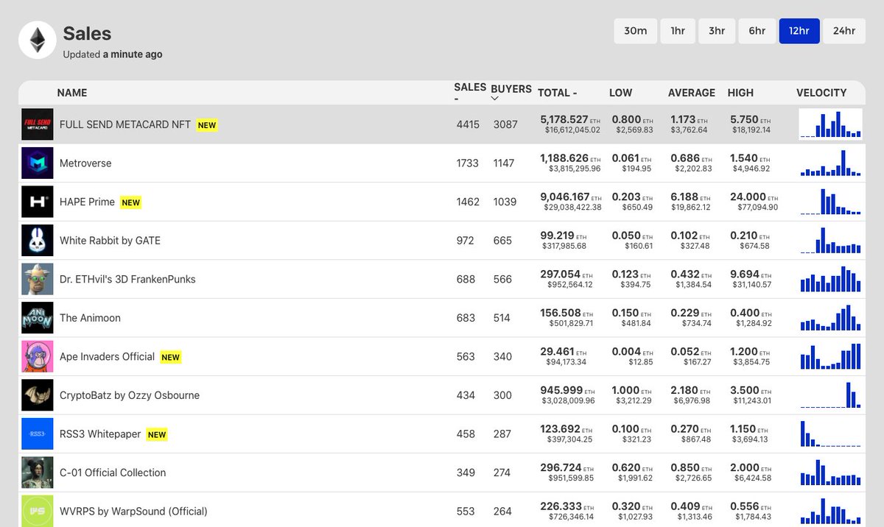Click the CryptoBatz velocity bar chart

[x=830, y=395]
